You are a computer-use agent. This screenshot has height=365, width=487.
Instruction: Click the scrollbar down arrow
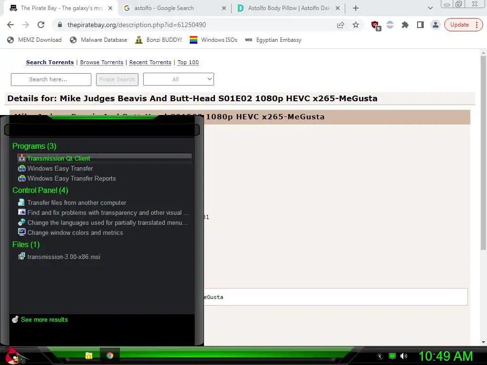click(x=483, y=342)
